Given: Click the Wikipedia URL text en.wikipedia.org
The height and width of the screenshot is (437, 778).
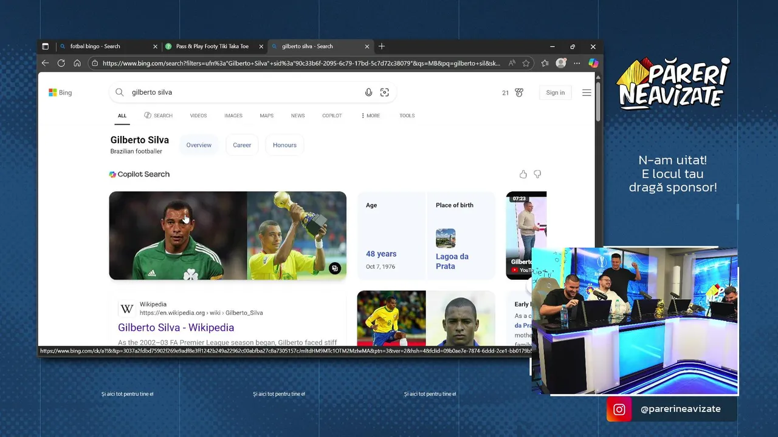Looking at the screenshot, I should [x=201, y=313].
